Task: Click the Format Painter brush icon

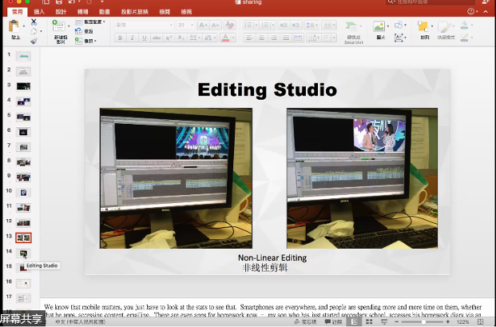Action: click(x=34, y=40)
